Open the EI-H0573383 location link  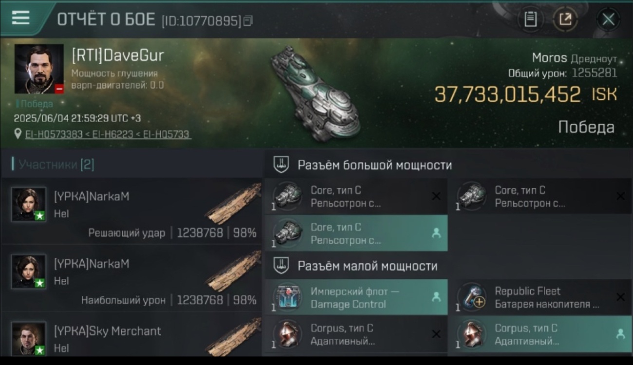pos(54,134)
